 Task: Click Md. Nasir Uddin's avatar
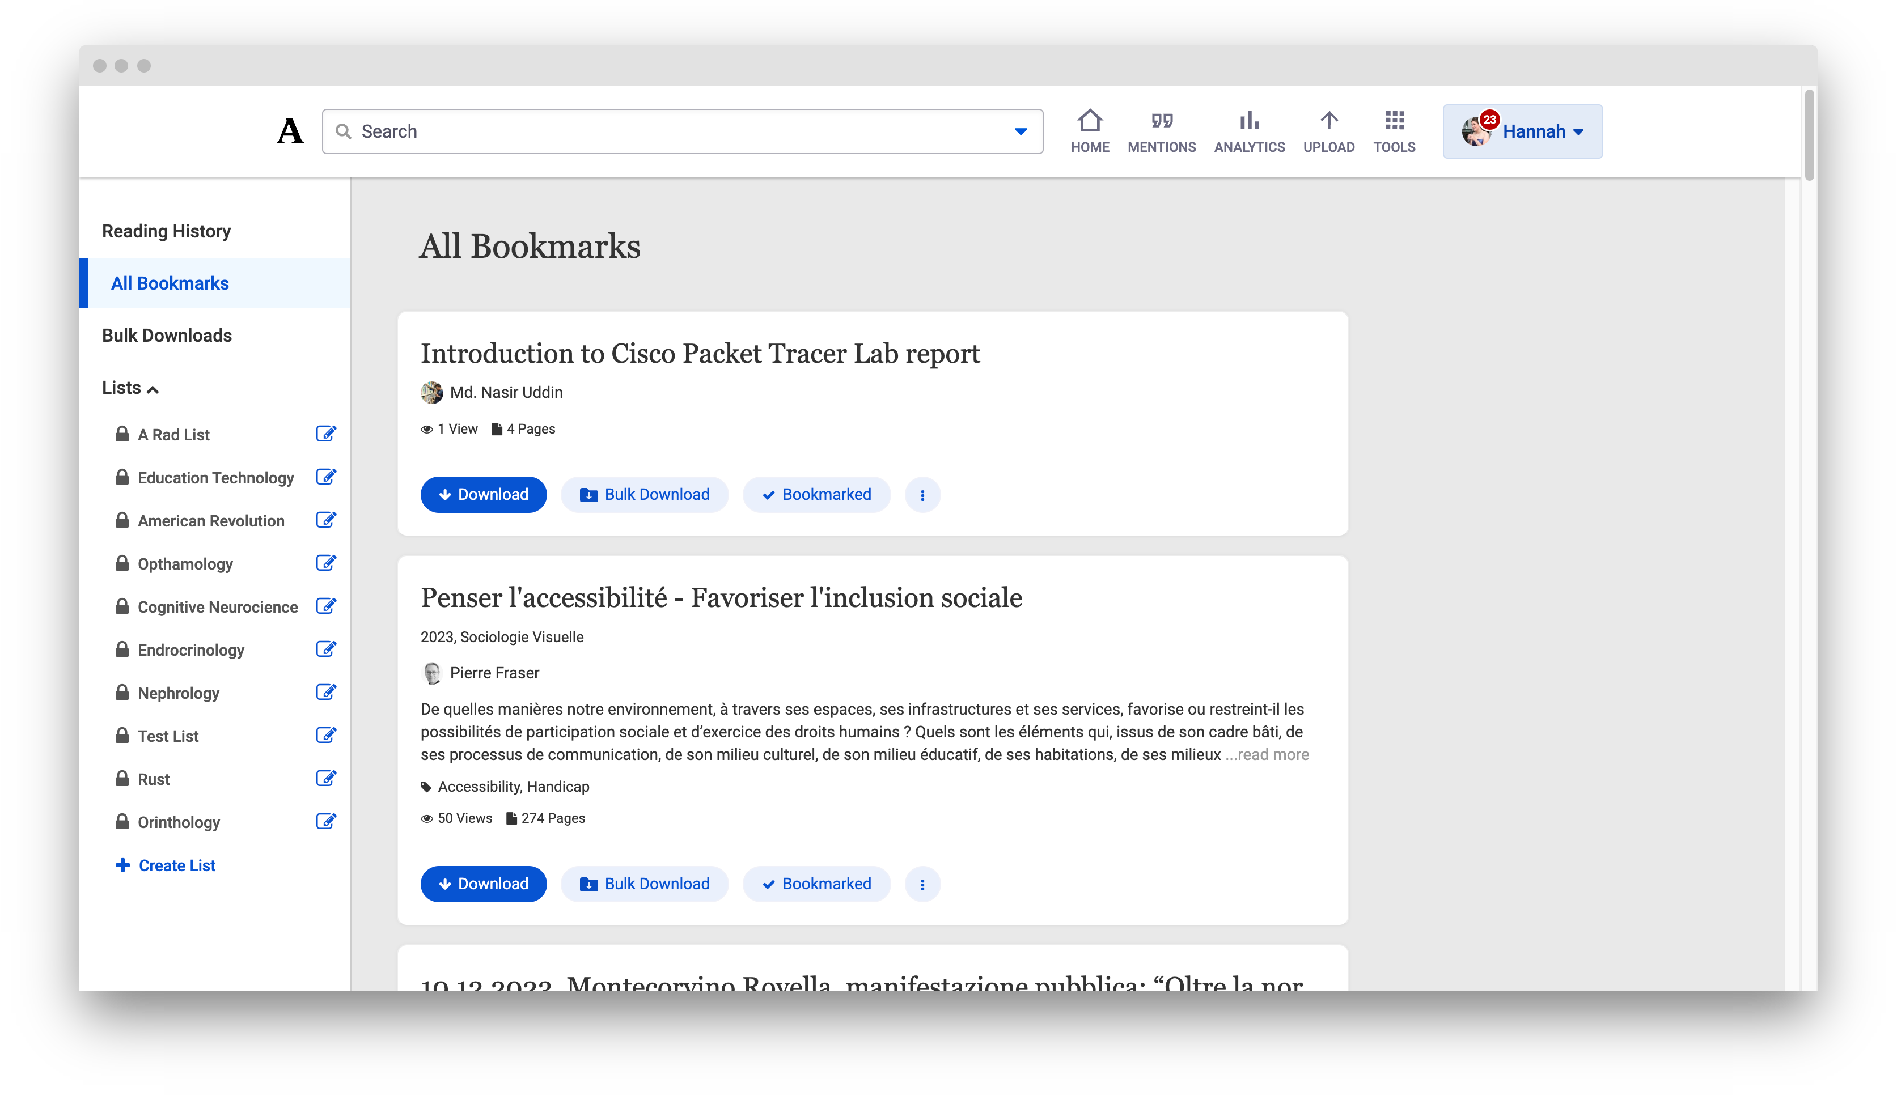pyautogui.click(x=431, y=393)
